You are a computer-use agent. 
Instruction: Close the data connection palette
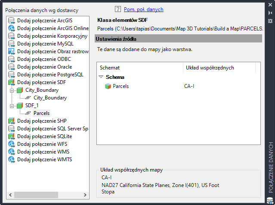(x=270, y=6)
